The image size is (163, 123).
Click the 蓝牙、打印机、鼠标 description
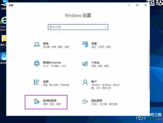point(101,47)
